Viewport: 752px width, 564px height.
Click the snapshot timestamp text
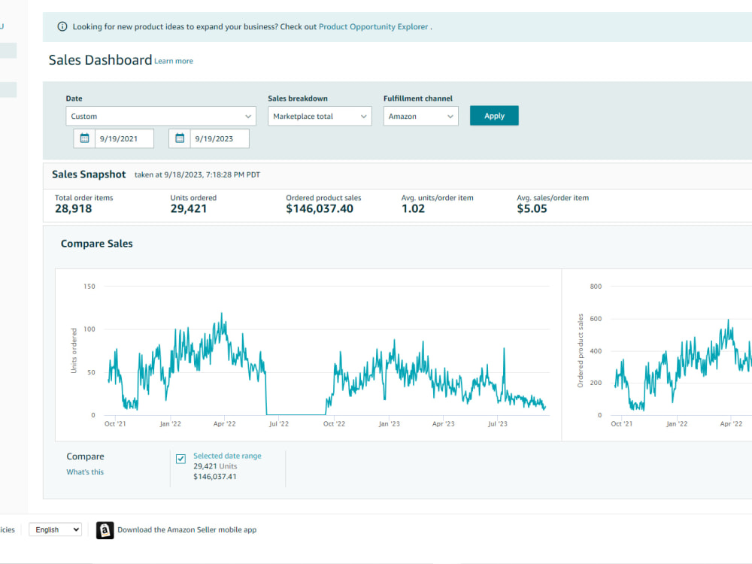197,175
